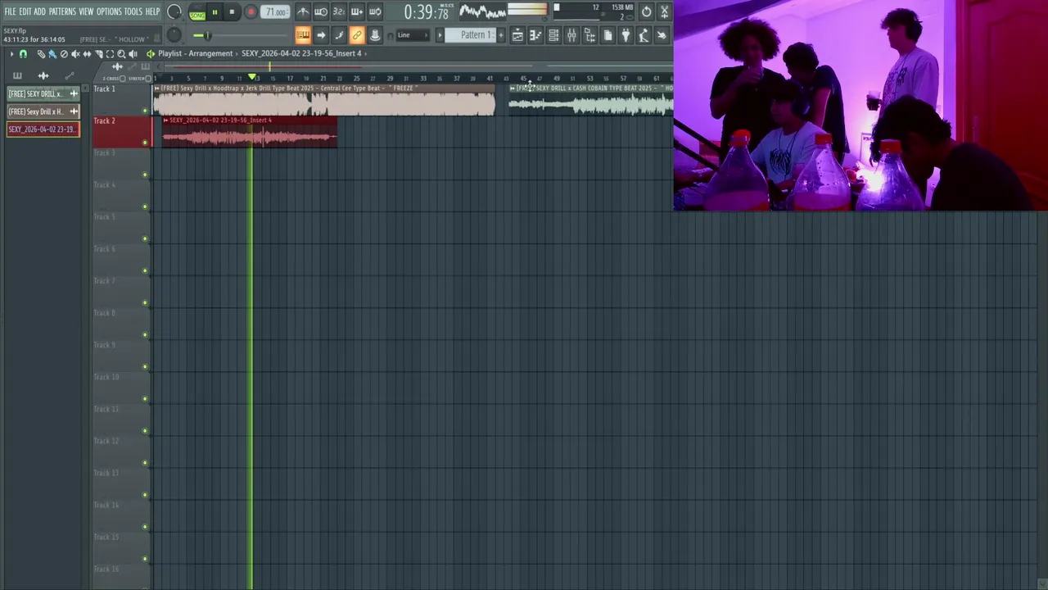This screenshot has height=590, width=1048.
Task: Mute Track 2 with its green dot
Action: pos(145,143)
